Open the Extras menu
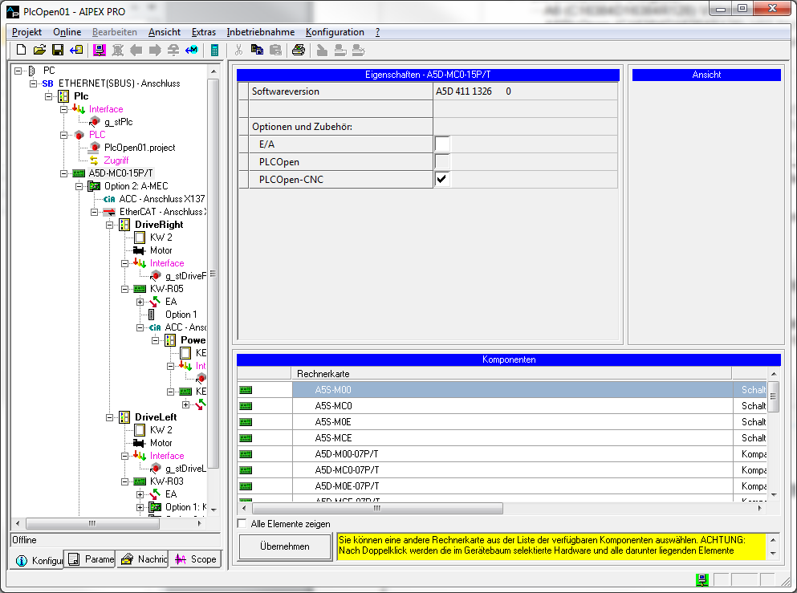The height and width of the screenshot is (593, 797). tap(203, 32)
